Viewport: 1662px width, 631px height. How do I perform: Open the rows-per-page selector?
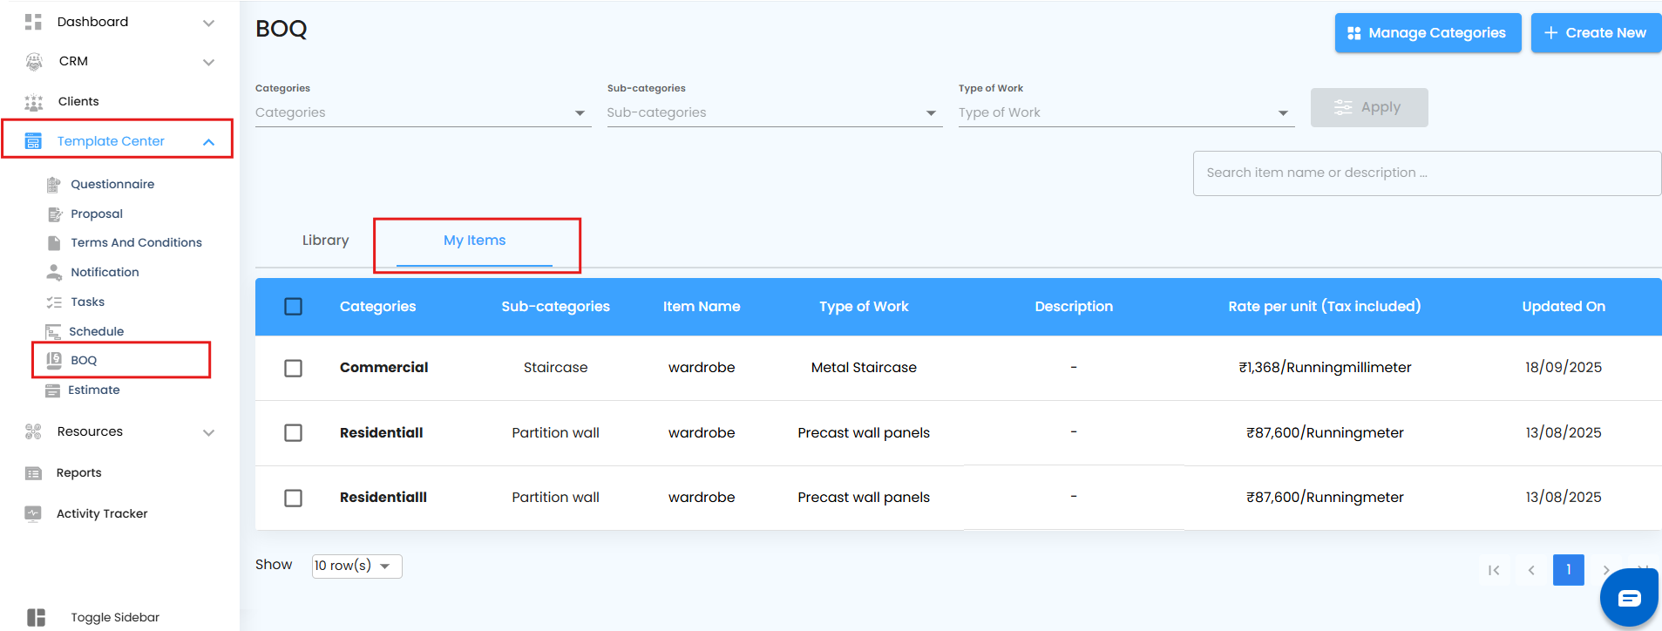pyautogui.click(x=356, y=566)
